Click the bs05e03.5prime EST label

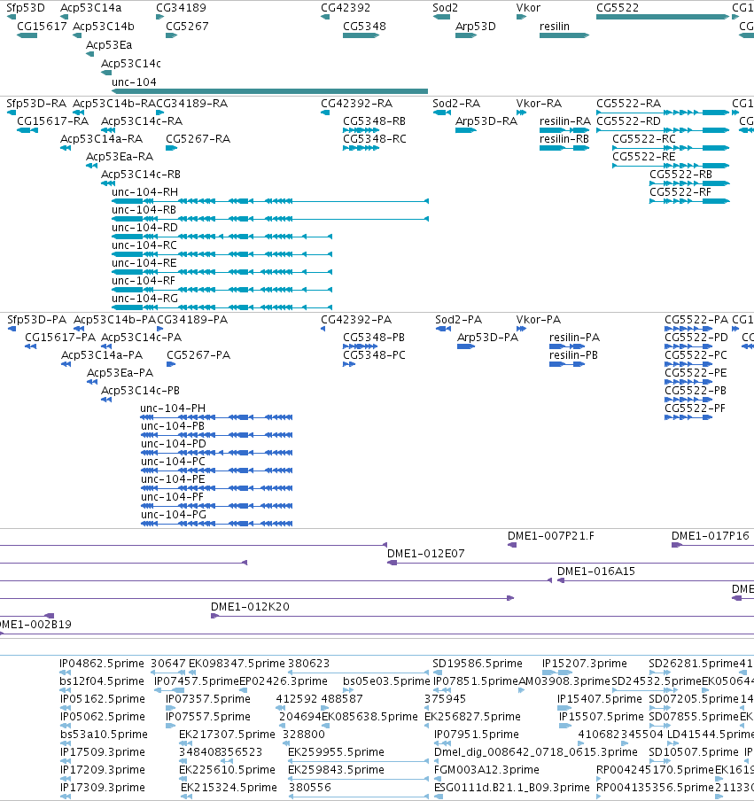point(386,681)
